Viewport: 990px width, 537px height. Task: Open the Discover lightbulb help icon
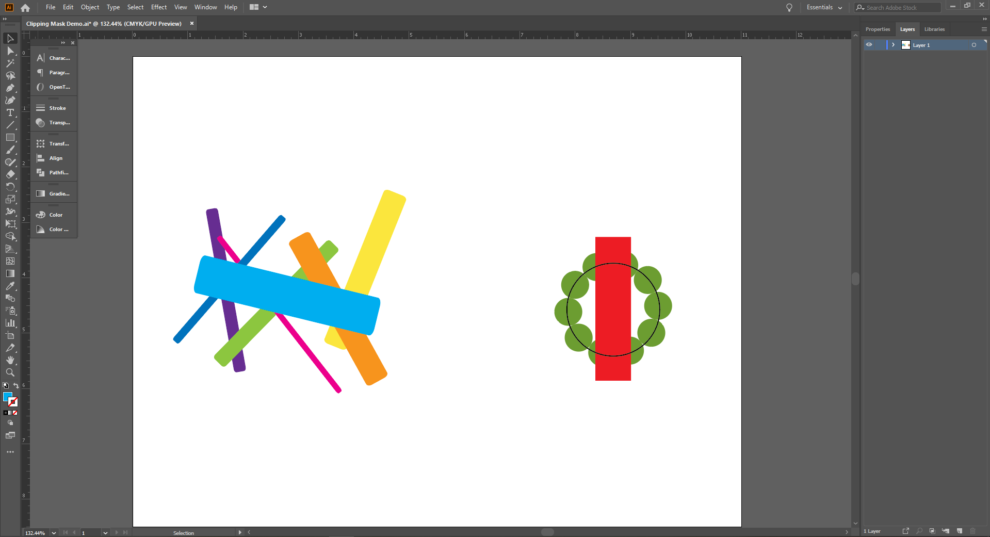pos(789,8)
